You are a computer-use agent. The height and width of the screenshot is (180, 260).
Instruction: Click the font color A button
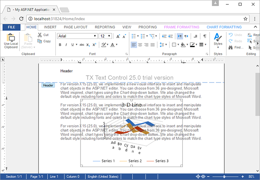pos(113,45)
